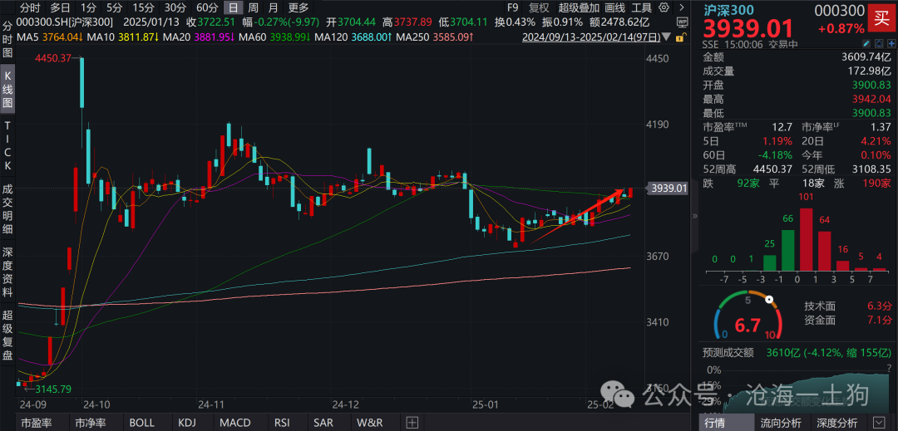Switch chart to 周 weekly period
The width and height of the screenshot is (898, 431).
pyautogui.click(x=253, y=7)
